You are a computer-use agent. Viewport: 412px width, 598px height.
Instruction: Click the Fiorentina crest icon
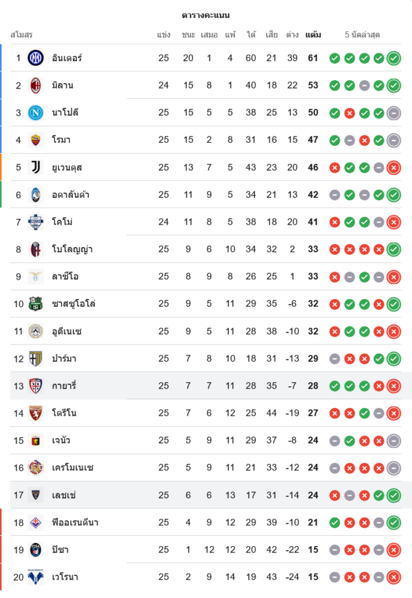pos(36,523)
